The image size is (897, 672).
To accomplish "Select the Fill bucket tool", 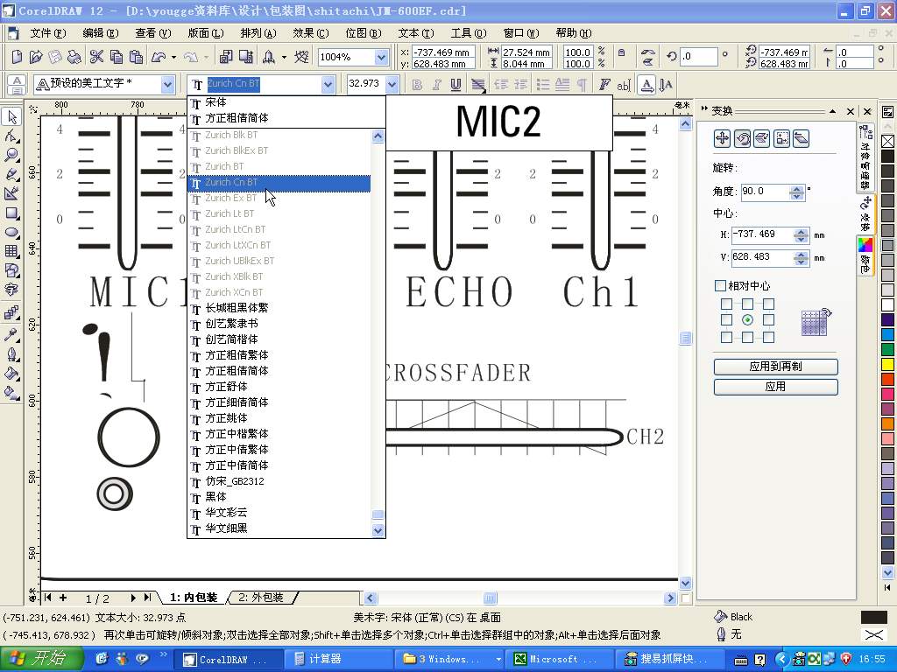I will pos(11,374).
